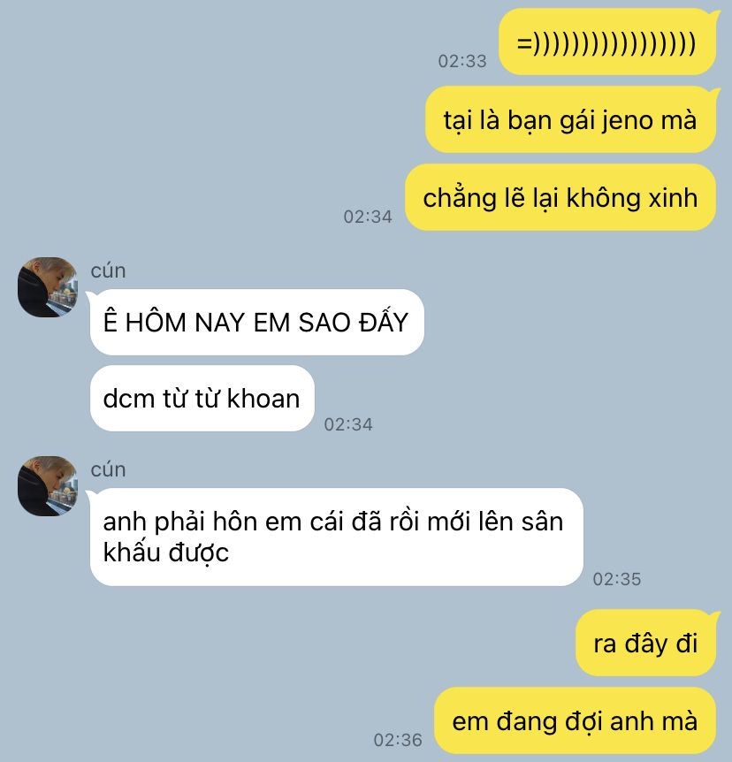The width and height of the screenshot is (732, 762).
Task: Tap the message starting 'anh phải hôn em'
Action: click(336, 537)
